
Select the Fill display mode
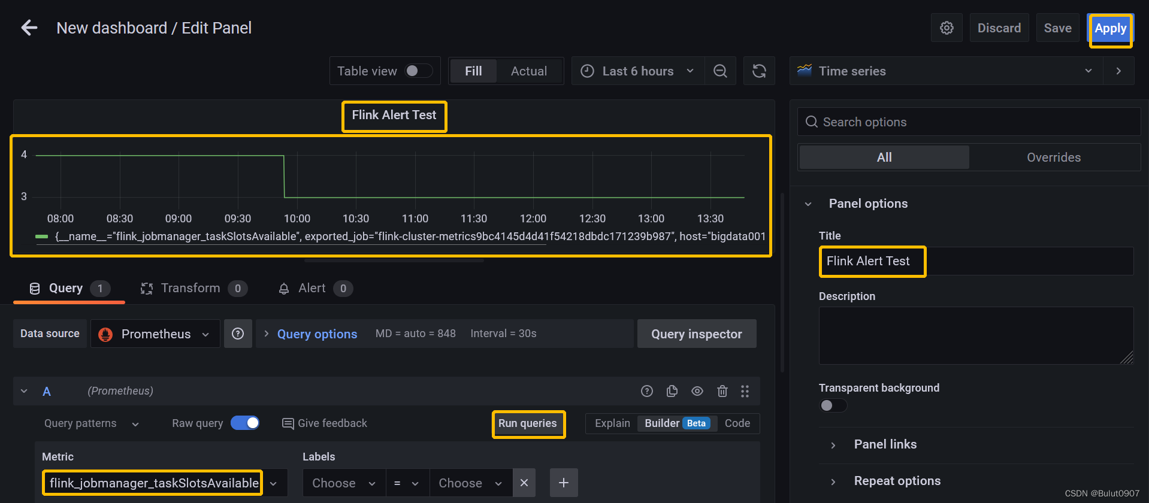473,71
